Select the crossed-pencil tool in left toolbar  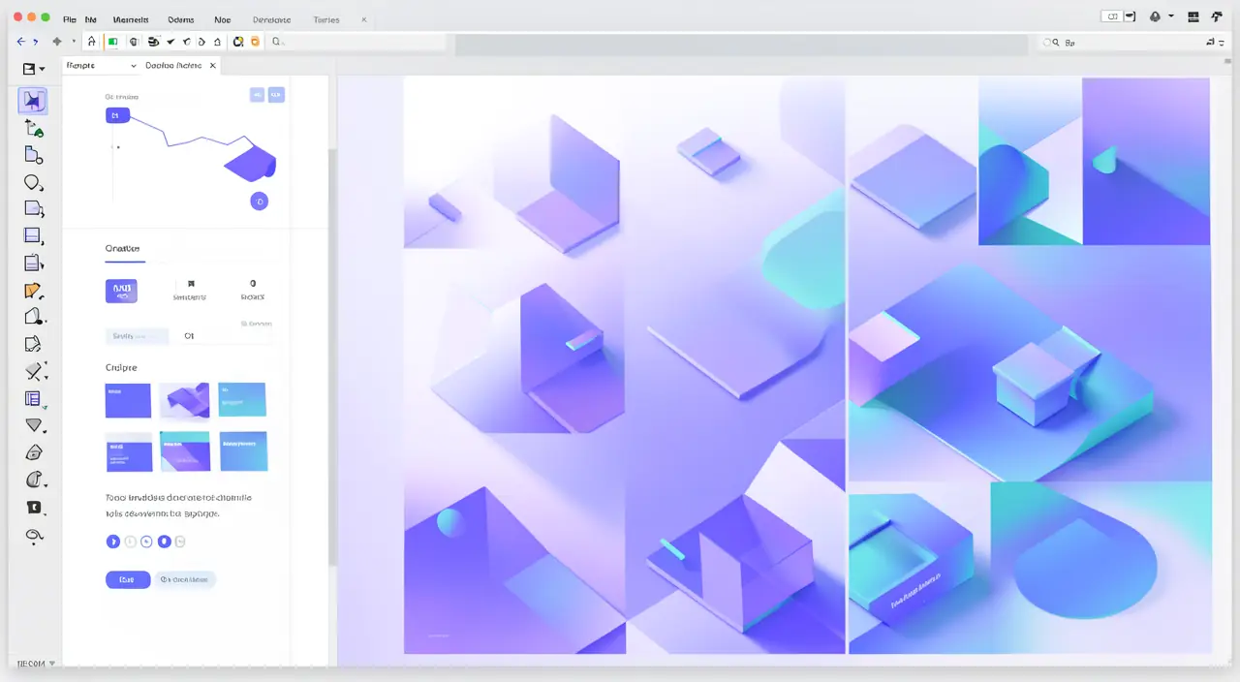pos(34,371)
